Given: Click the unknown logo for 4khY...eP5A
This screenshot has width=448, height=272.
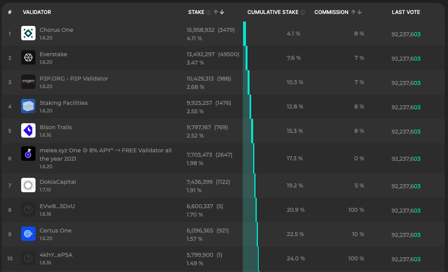Looking at the screenshot, I should pyautogui.click(x=28, y=258).
